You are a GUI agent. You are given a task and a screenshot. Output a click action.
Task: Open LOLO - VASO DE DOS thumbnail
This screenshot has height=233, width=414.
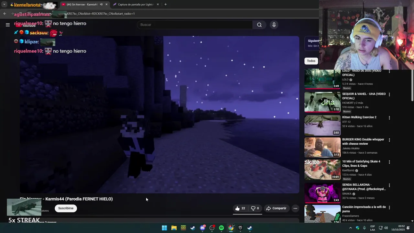click(322, 79)
